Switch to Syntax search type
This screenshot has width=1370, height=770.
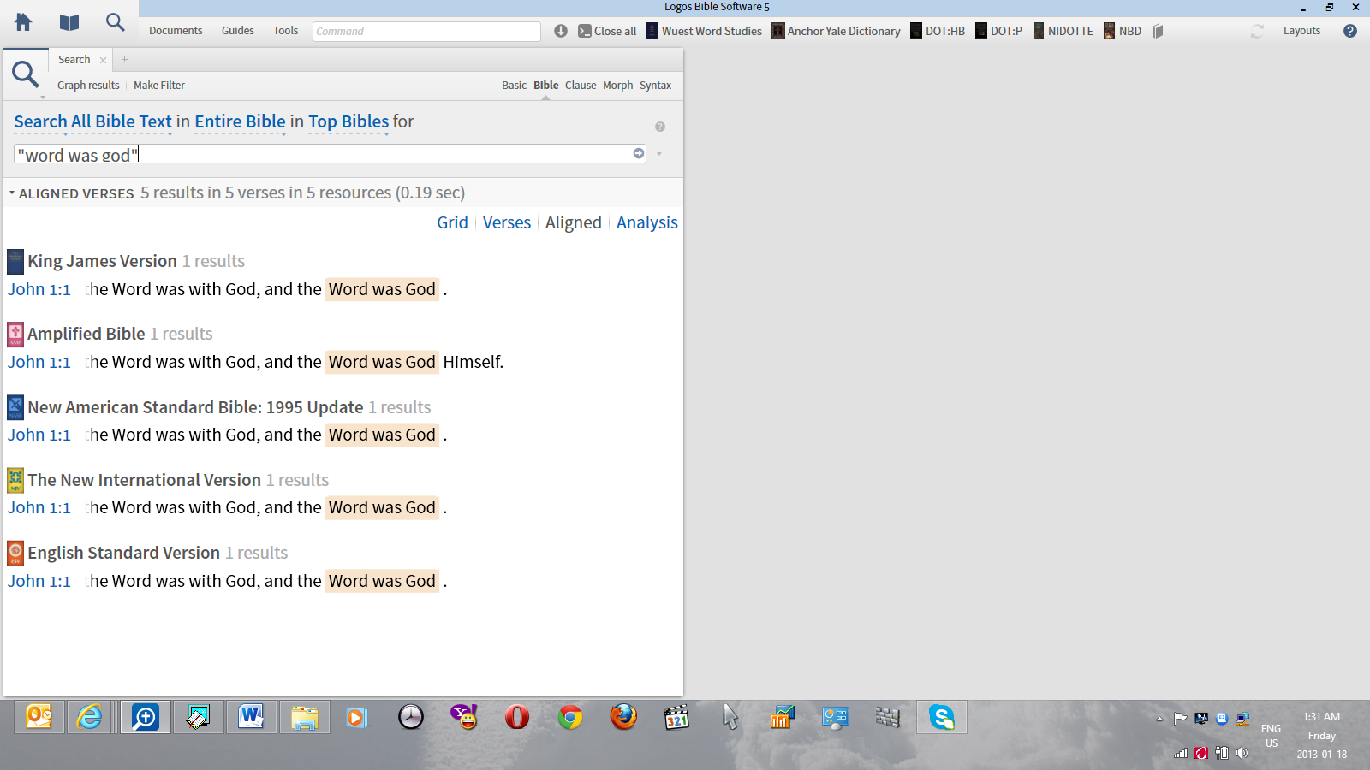(x=655, y=86)
